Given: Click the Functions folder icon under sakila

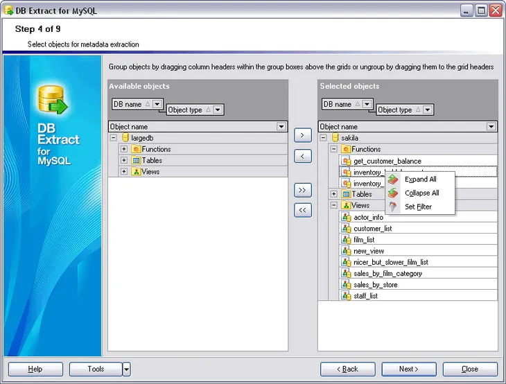Looking at the screenshot, I should 346,149.
